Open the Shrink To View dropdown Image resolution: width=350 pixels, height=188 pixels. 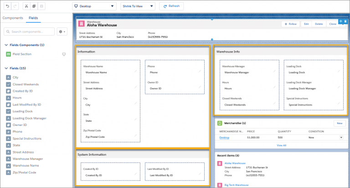[138, 6]
